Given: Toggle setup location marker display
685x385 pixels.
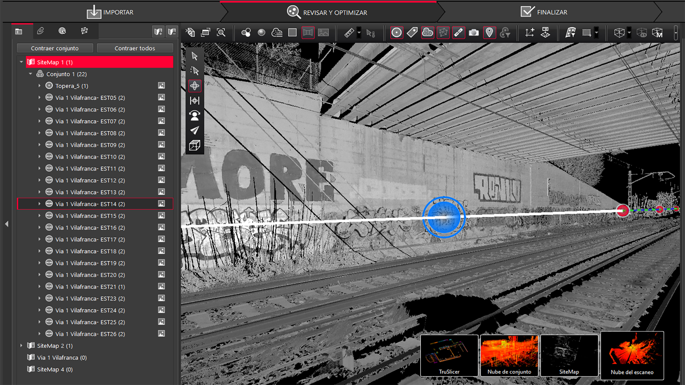Looking at the screenshot, I should (396, 33).
